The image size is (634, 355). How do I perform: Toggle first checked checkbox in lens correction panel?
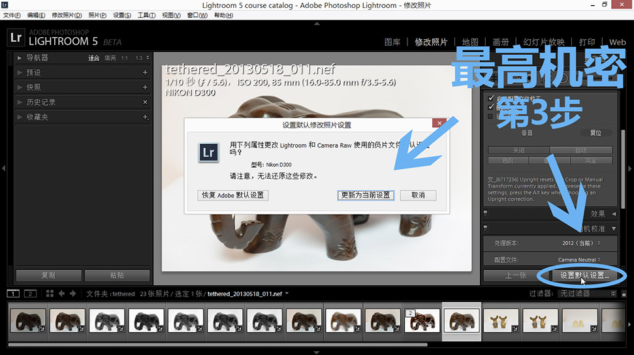(491, 98)
